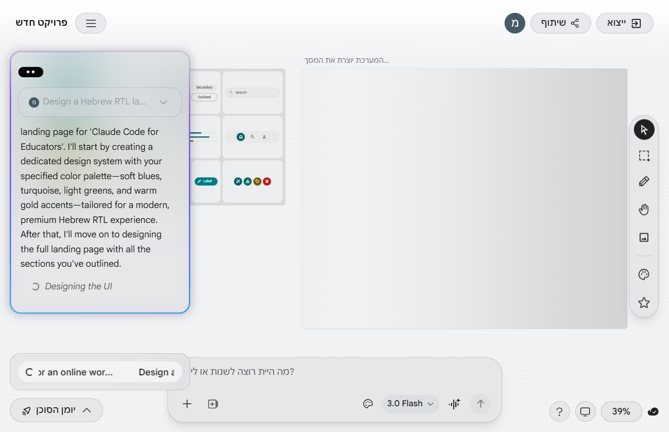Click the teal Label chip in design system
Screen dimensions: 669x432
click(x=206, y=181)
